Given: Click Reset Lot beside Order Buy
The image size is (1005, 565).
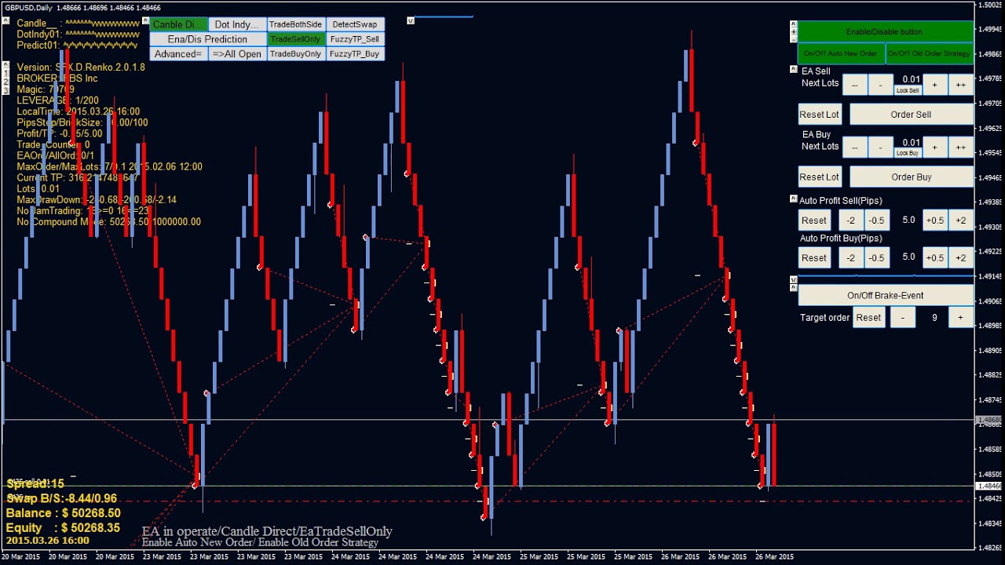Looking at the screenshot, I should [819, 177].
